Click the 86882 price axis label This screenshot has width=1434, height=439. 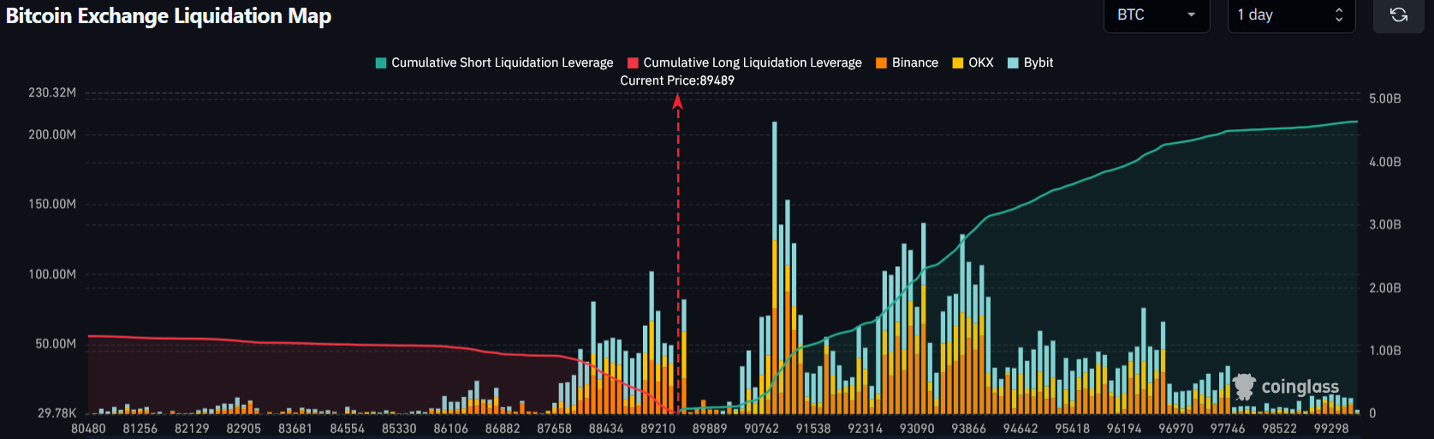(x=503, y=428)
